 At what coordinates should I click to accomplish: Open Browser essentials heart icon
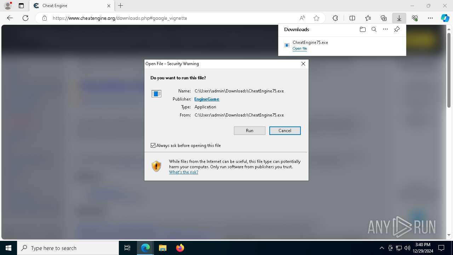[415, 18]
